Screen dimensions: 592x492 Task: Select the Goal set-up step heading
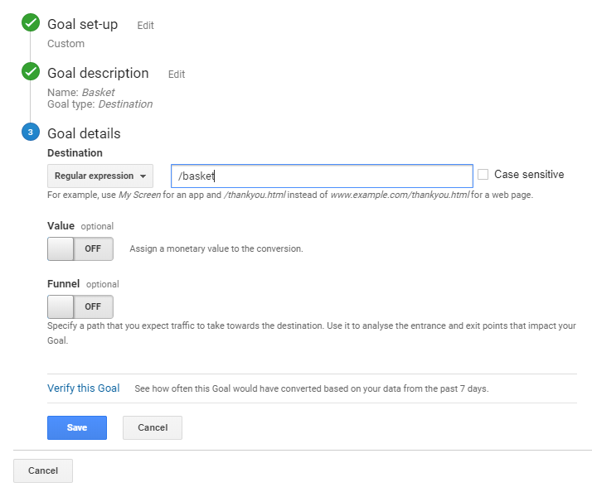82,25
